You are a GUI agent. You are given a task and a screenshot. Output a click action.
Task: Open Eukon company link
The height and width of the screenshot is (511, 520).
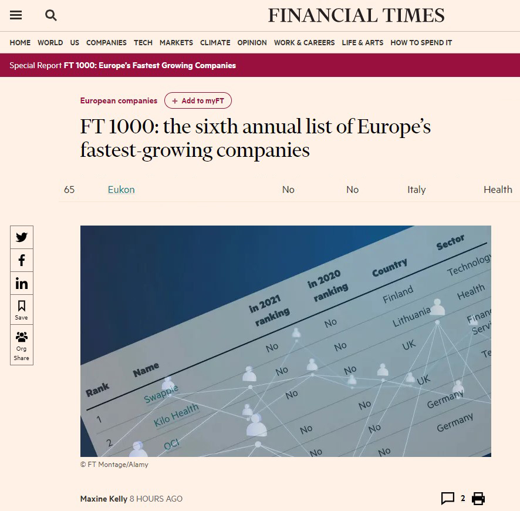point(121,190)
